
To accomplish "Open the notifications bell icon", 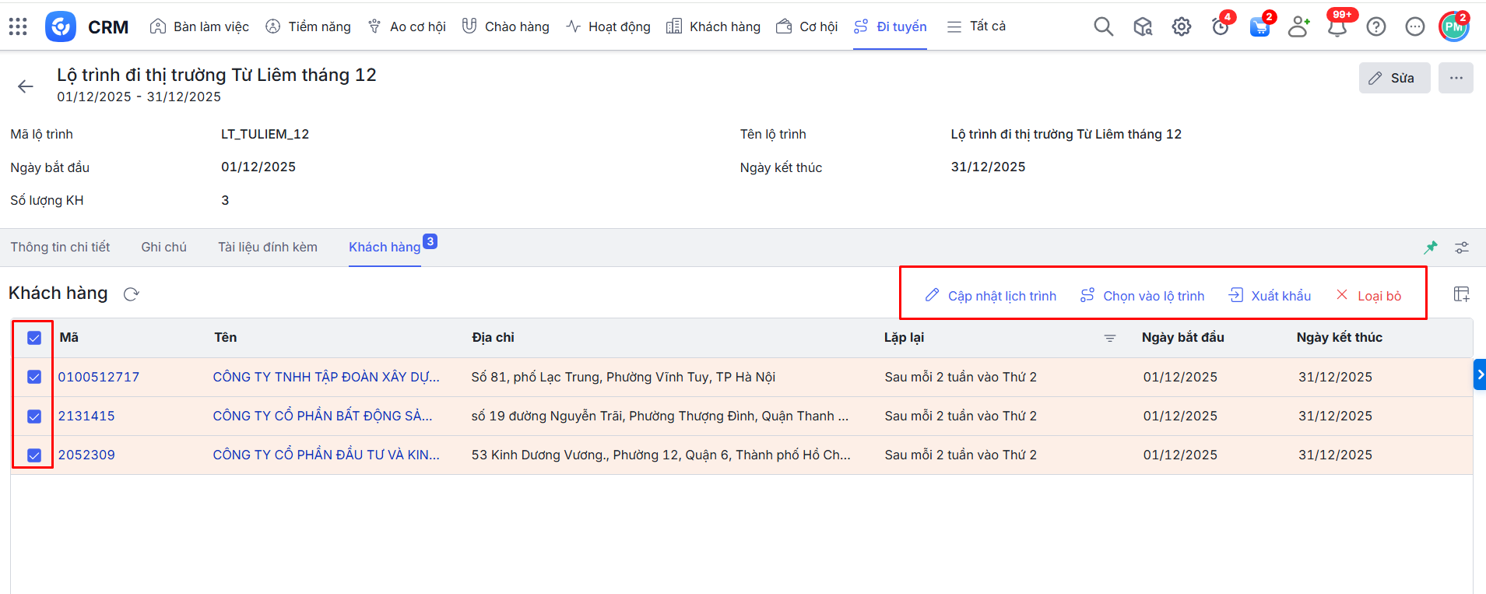I will pyautogui.click(x=1337, y=27).
